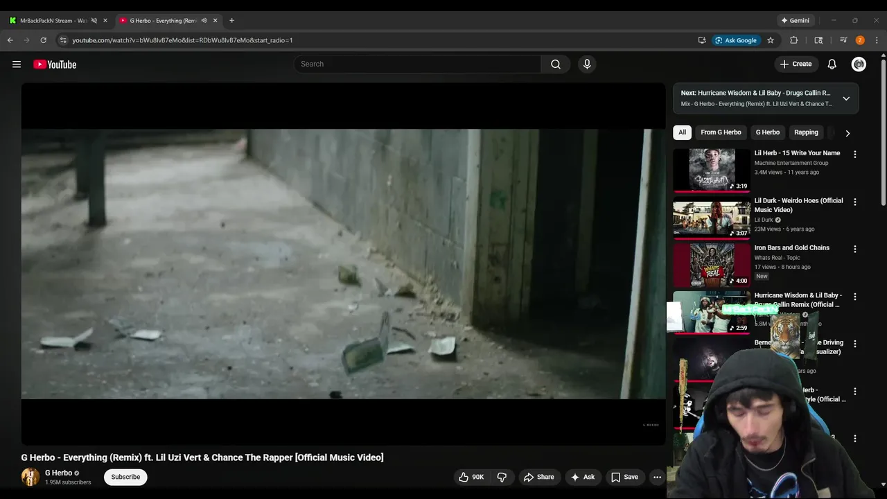
Task: Open more actions ellipsis under video
Action: (x=657, y=477)
